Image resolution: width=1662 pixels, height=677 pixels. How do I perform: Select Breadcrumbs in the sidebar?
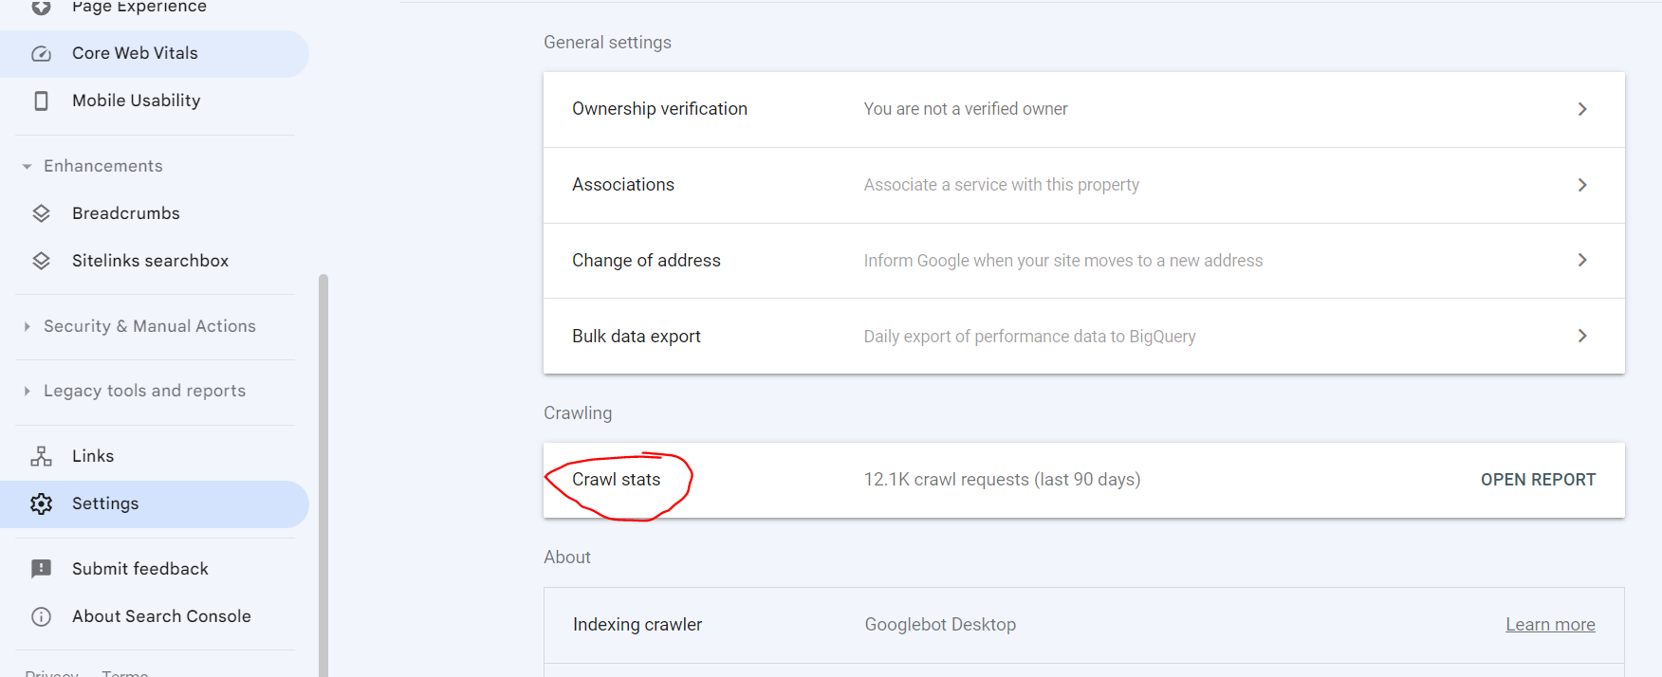click(155, 213)
